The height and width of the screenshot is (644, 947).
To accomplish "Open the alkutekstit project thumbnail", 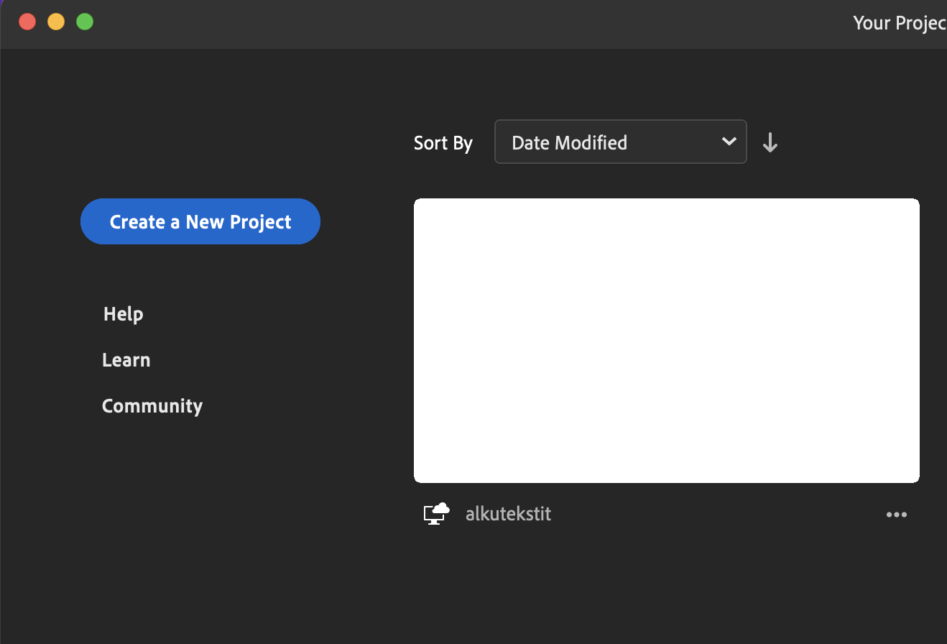I will tap(666, 341).
